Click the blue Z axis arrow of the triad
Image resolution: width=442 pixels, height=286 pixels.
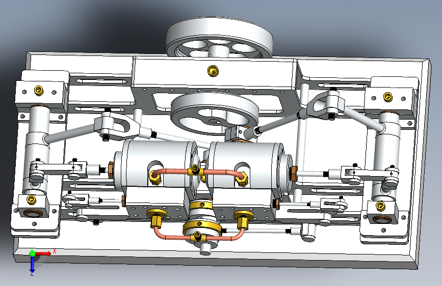tap(32, 264)
